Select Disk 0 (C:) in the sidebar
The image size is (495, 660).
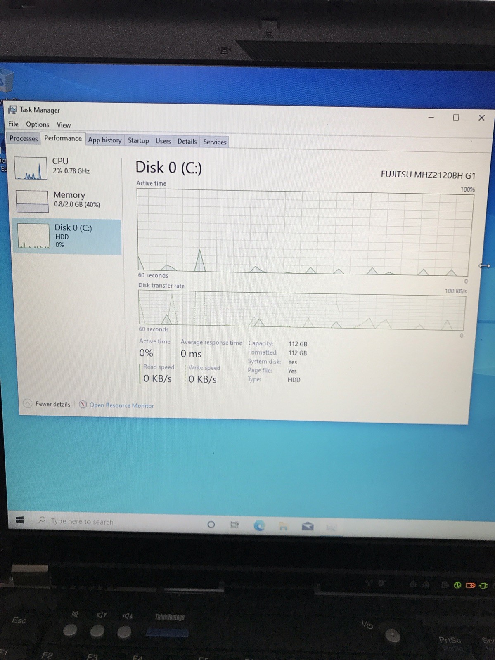point(67,237)
